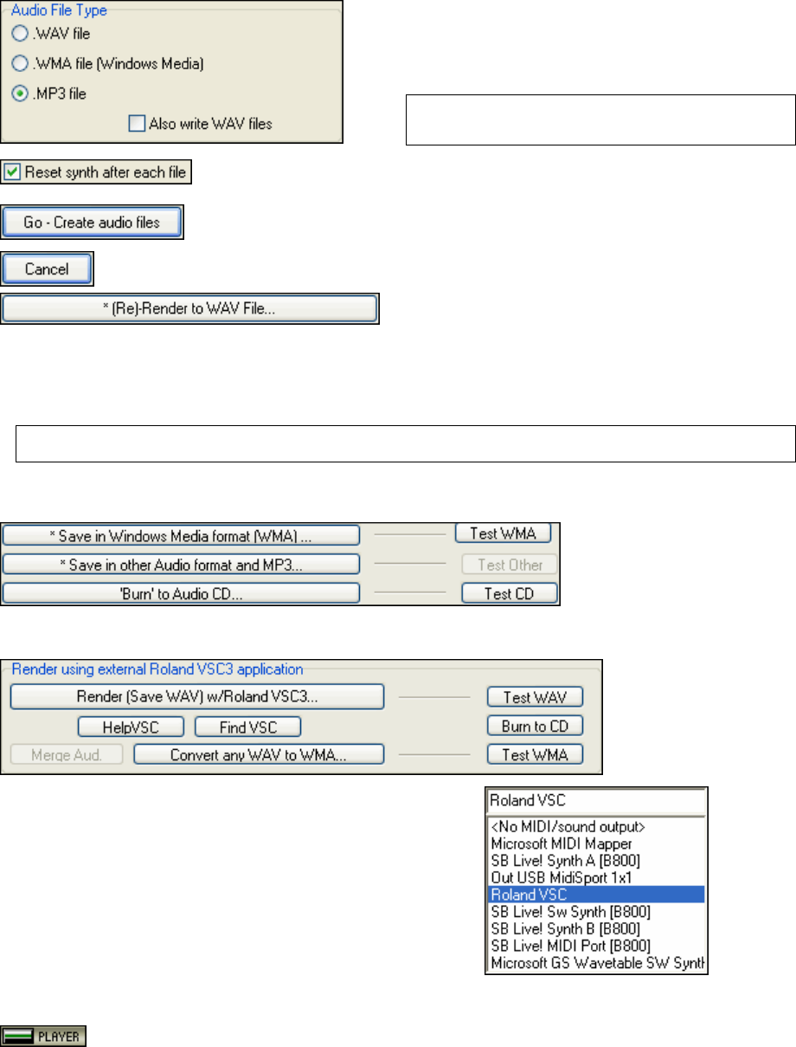This screenshot has height=1047, width=796.
Task: Select SB Live! Sw Synth [B800] driver
Action: (595, 912)
